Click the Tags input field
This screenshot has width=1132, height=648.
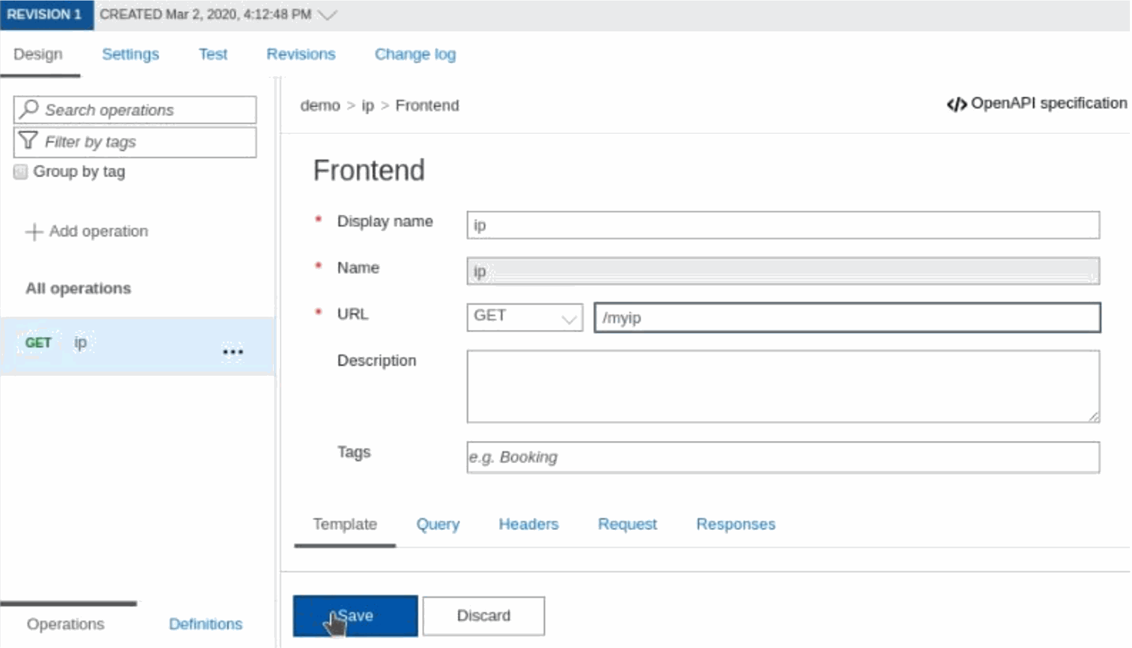783,457
